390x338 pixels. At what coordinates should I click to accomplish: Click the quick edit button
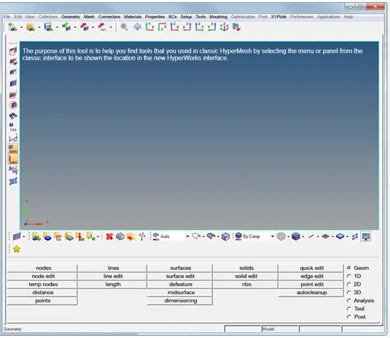click(311, 268)
